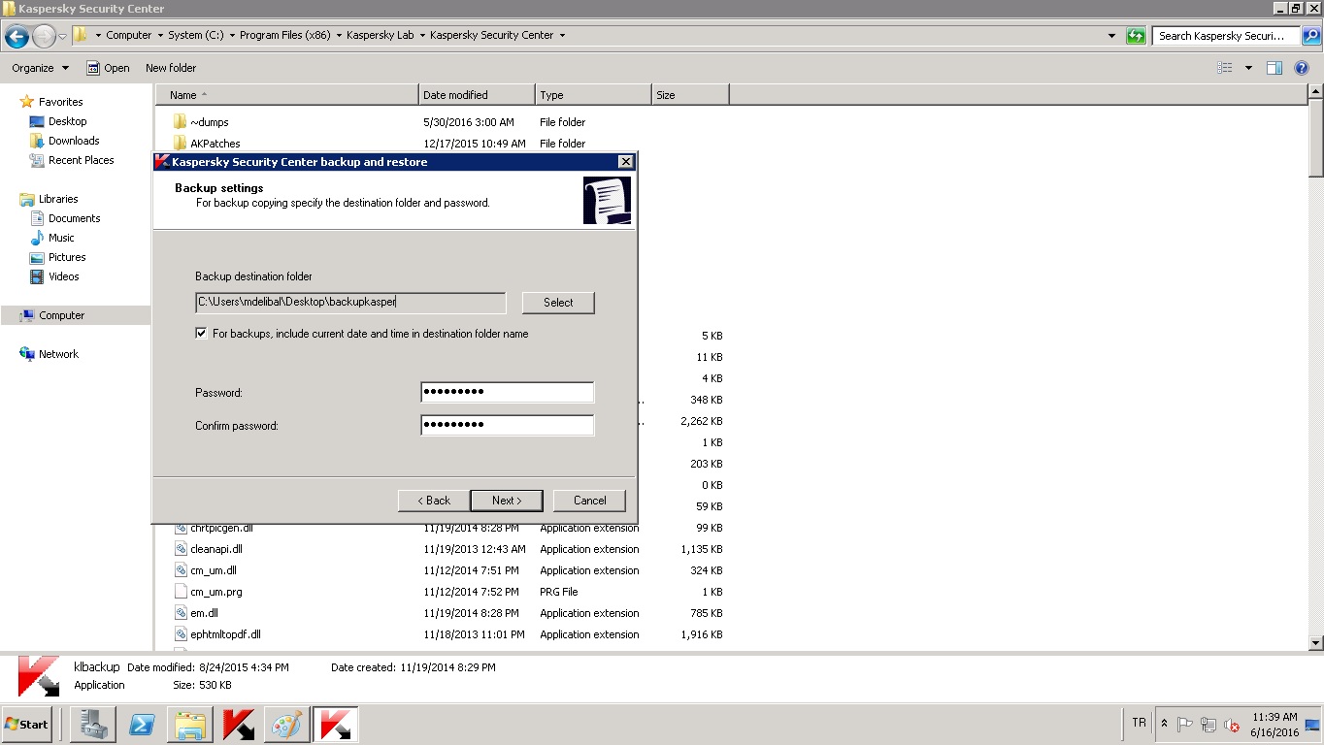Click the green refresh icon in address bar

(1135, 36)
